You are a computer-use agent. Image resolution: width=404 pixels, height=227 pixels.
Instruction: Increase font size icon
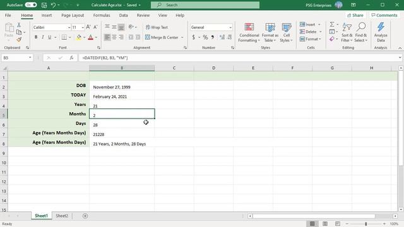[88, 27]
